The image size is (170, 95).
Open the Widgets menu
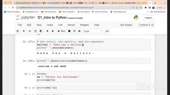(84, 25)
